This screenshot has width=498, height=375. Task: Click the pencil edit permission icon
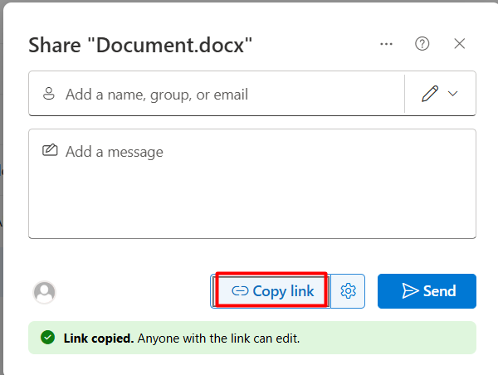click(429, 94)
